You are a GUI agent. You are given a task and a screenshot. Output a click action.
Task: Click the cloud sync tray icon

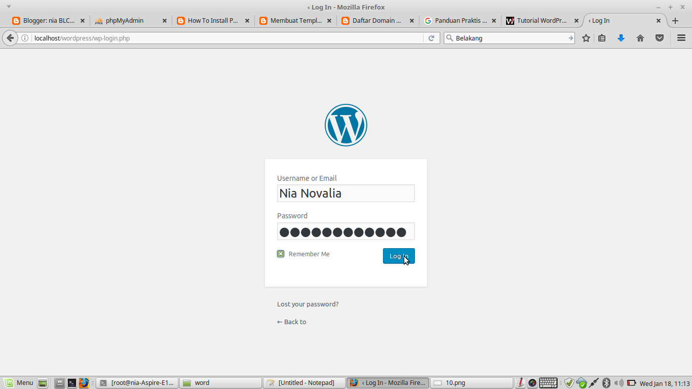[582, 383]
